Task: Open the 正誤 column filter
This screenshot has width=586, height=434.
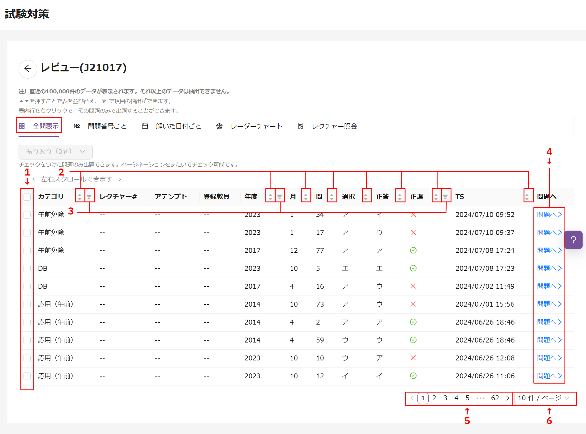Action: [445, 197]
